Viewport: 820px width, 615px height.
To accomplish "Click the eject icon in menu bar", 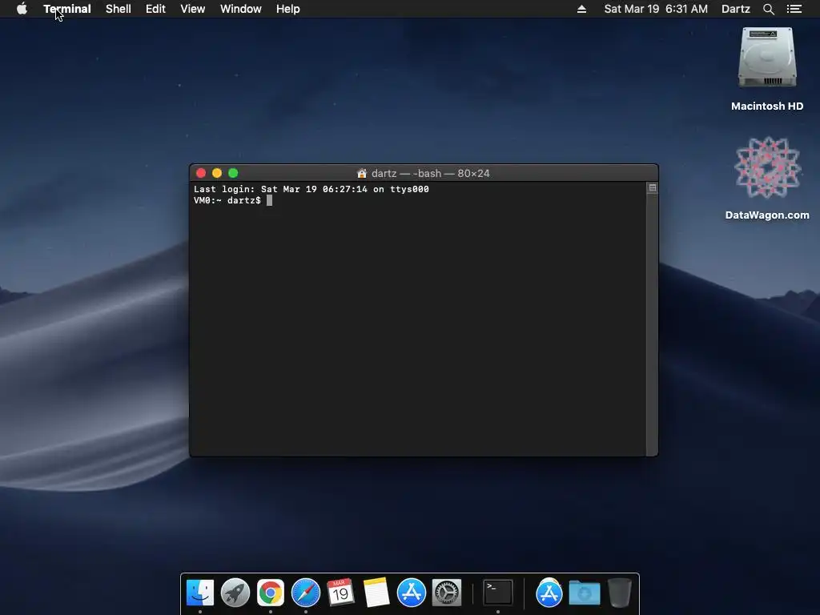I will 581,9.
